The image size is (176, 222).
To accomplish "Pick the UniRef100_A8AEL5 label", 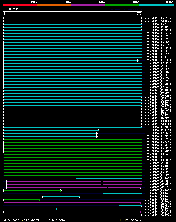I will [x=158, y=66].
